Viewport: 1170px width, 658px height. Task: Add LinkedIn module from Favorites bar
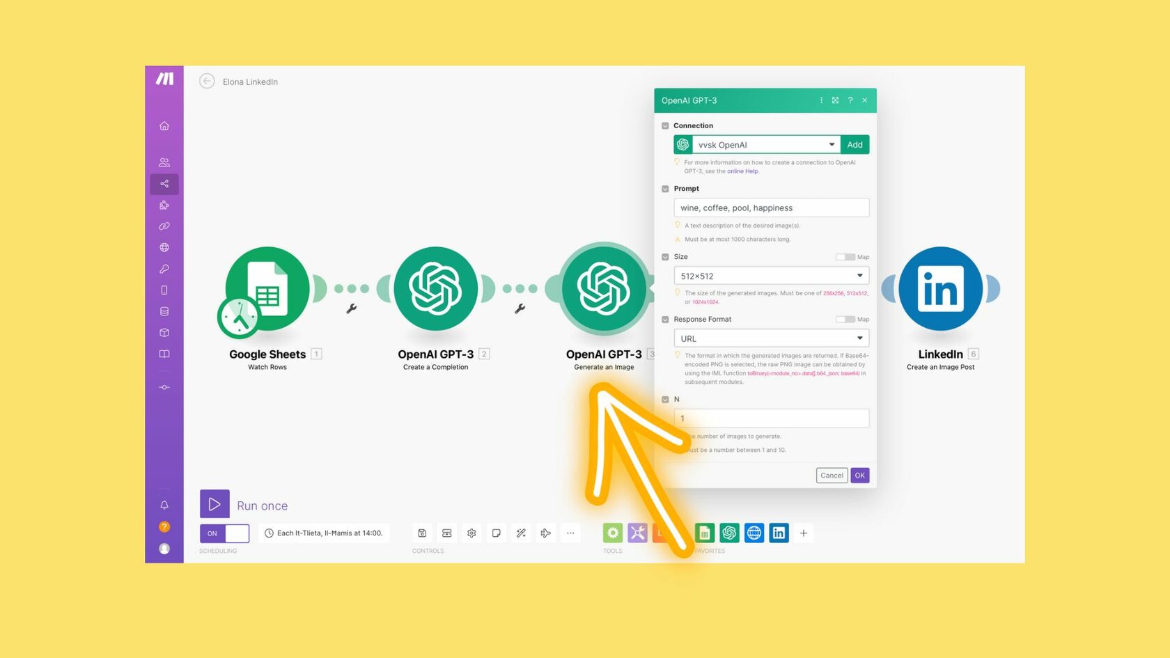click(779, 533)
